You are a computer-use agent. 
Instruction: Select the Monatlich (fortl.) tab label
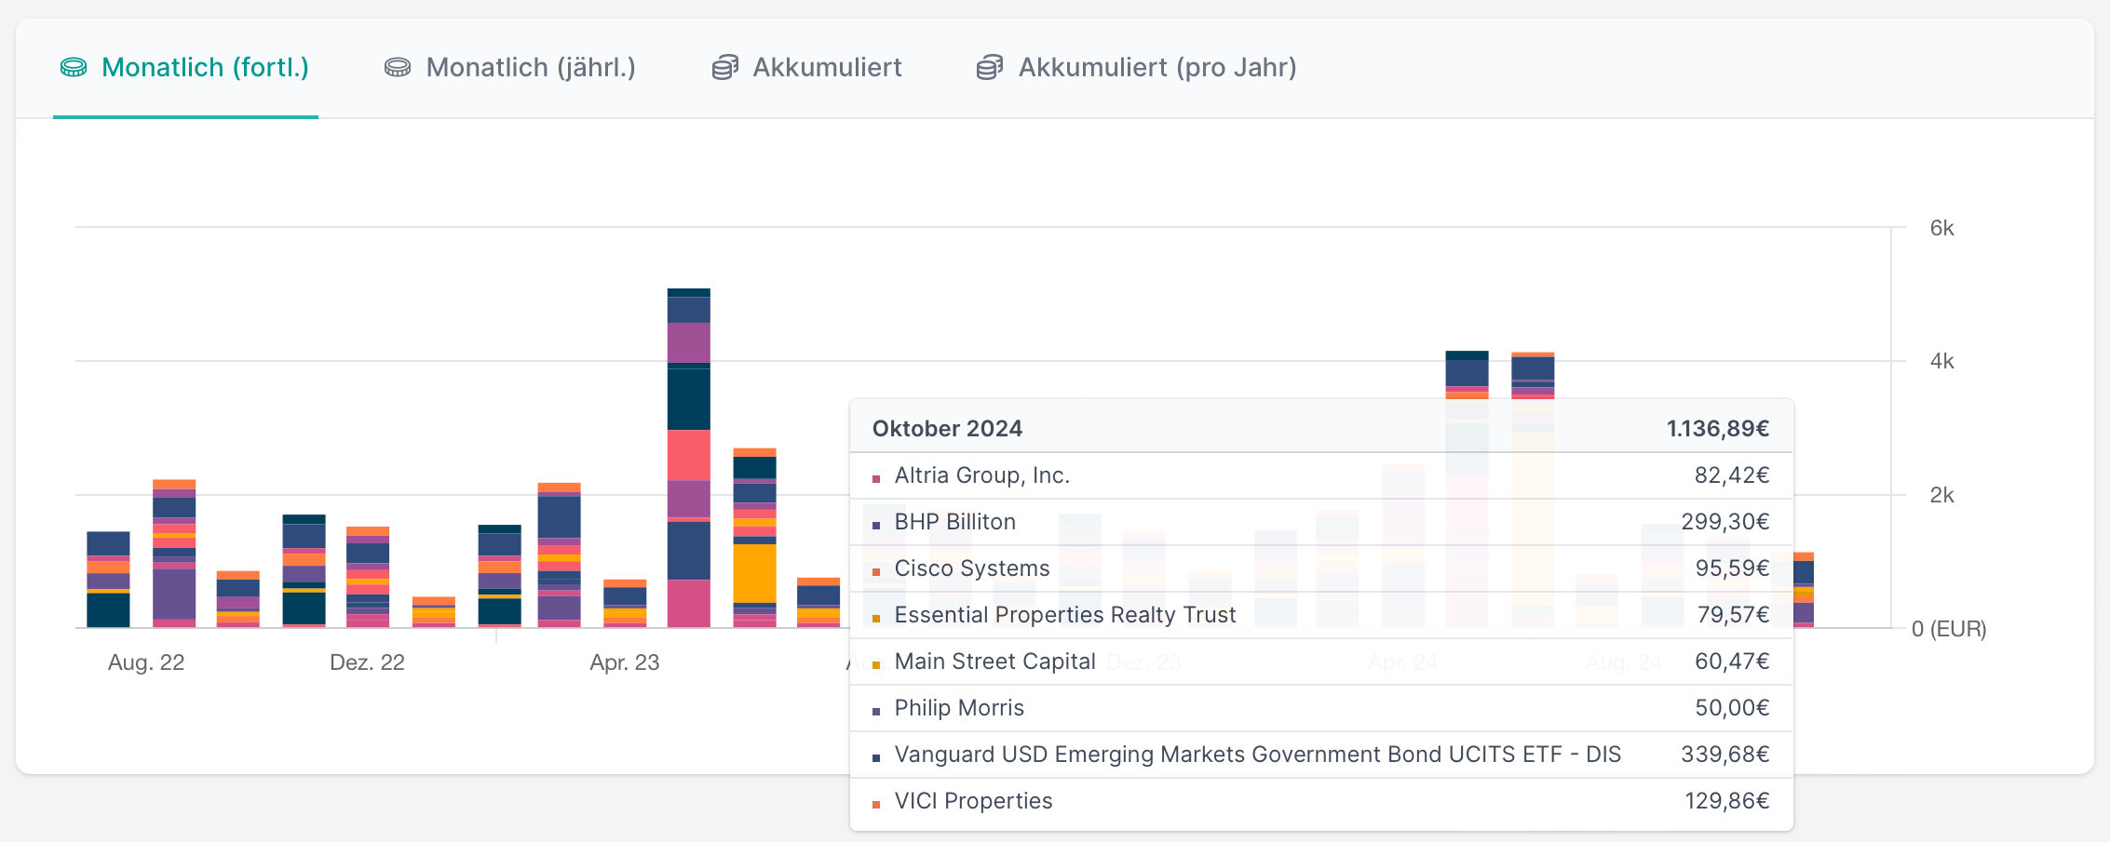pos(205,67)
